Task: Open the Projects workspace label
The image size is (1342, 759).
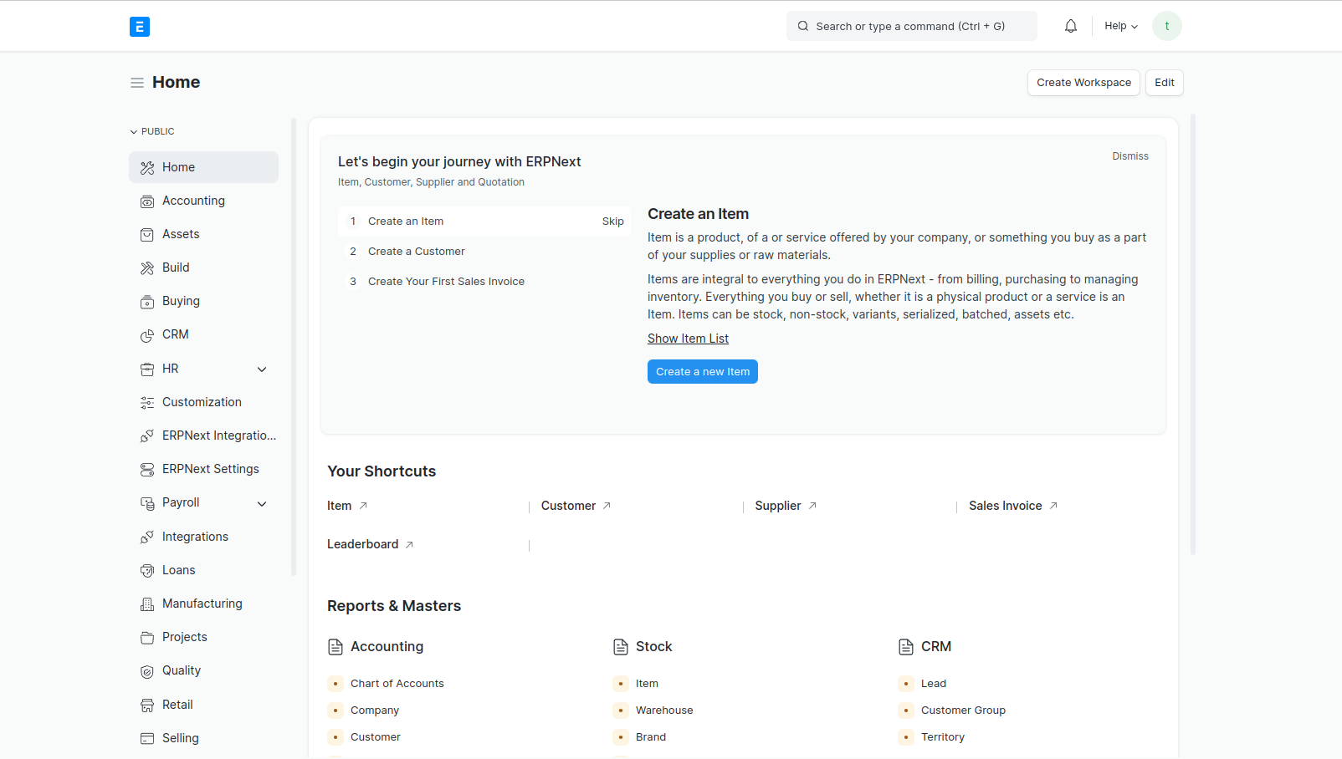Action: tap(185, 637)
